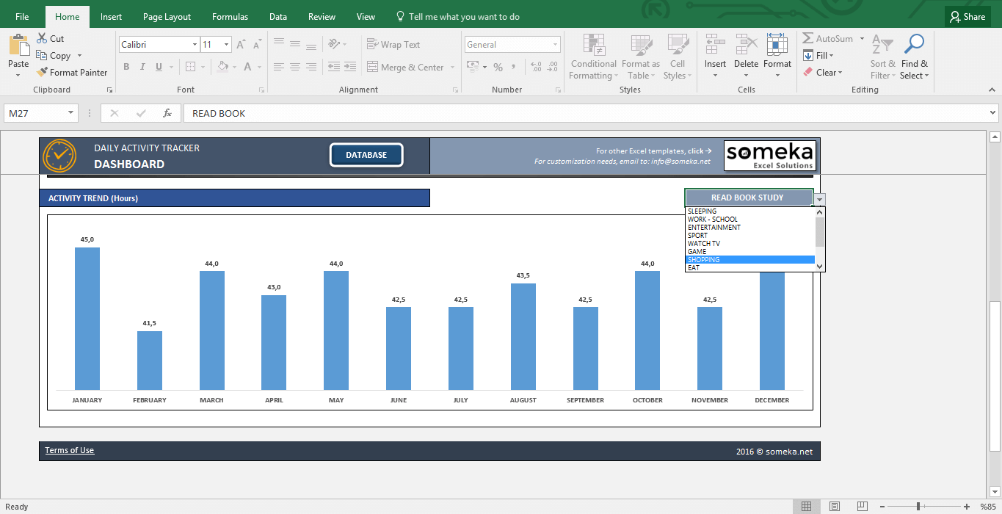Click the Decrease Decimal icon
This screenshot has height=514, width=1002.
click(553, 67)
